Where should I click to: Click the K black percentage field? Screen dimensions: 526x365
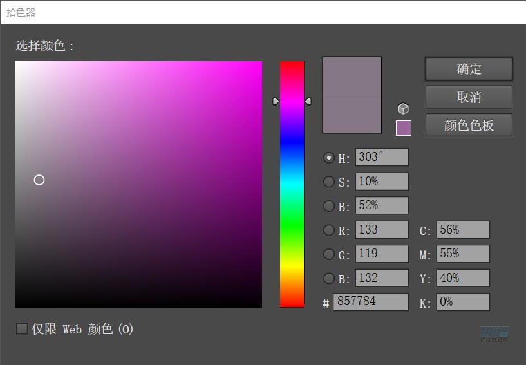pos(462,302)
